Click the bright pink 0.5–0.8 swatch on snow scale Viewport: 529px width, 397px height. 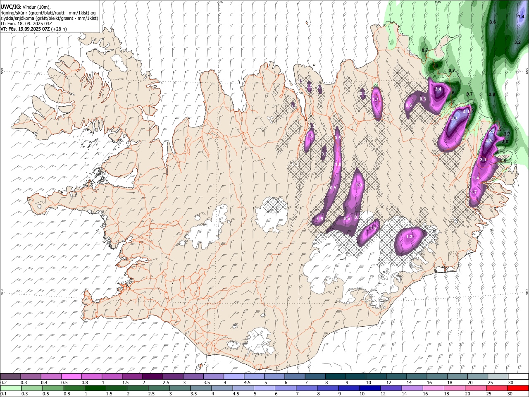pyautogui.click(x=71, y=377)
